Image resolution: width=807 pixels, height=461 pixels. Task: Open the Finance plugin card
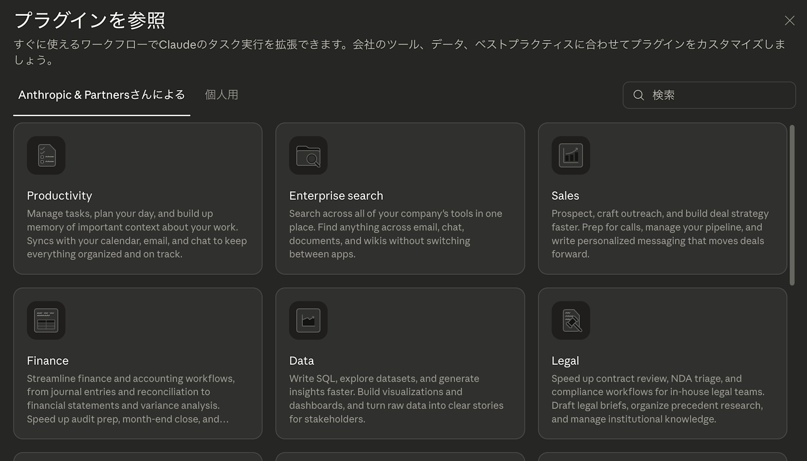(138, 363)
